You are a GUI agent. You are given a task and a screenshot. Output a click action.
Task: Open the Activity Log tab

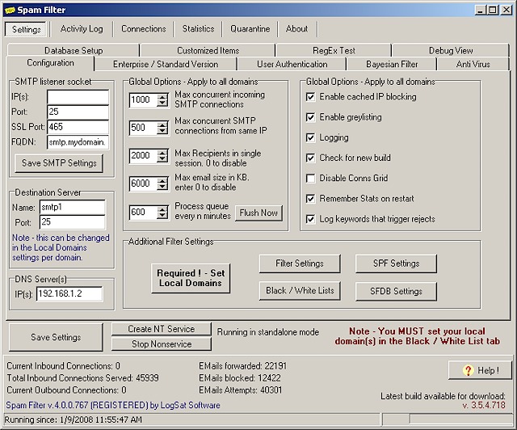pos(82,29)
